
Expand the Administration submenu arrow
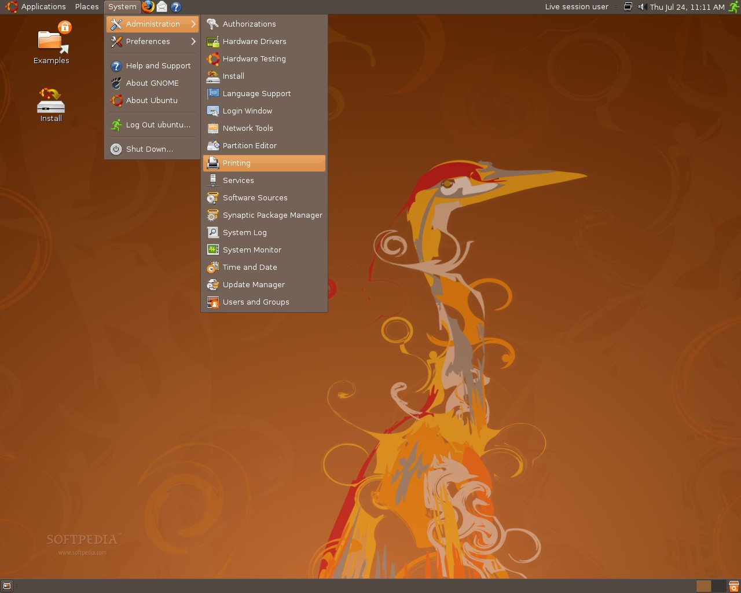click(x=193, y=24)
